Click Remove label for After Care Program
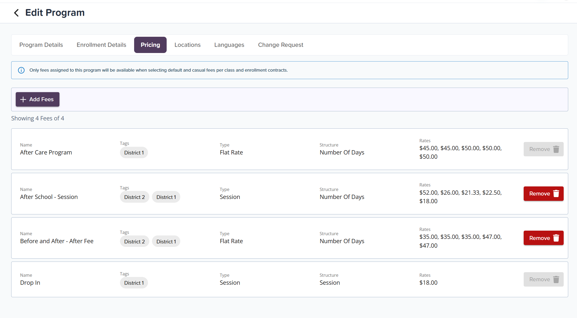 (539, 149)
